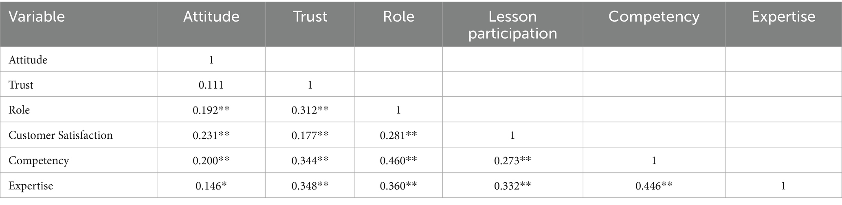Click the Lesson participation column header
The height and width of the screenshot is (205, 842).
[512, 25]
